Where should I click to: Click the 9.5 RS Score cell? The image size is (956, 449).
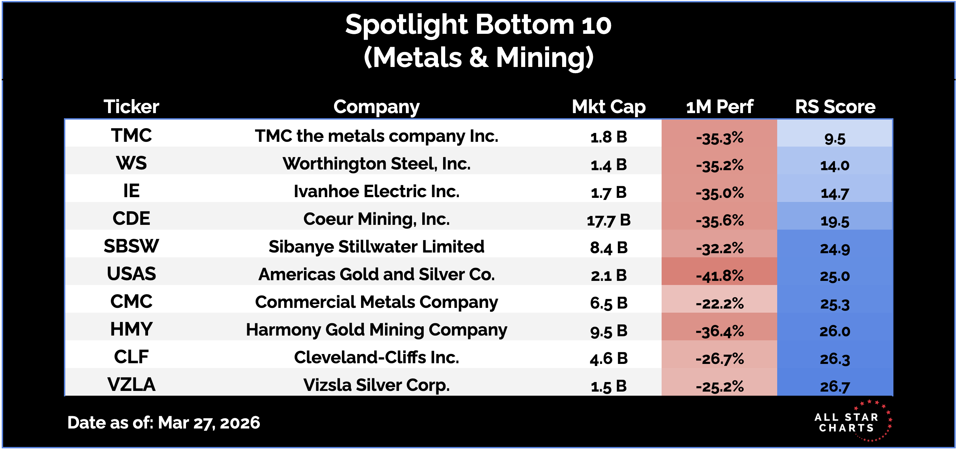point(835,138)
